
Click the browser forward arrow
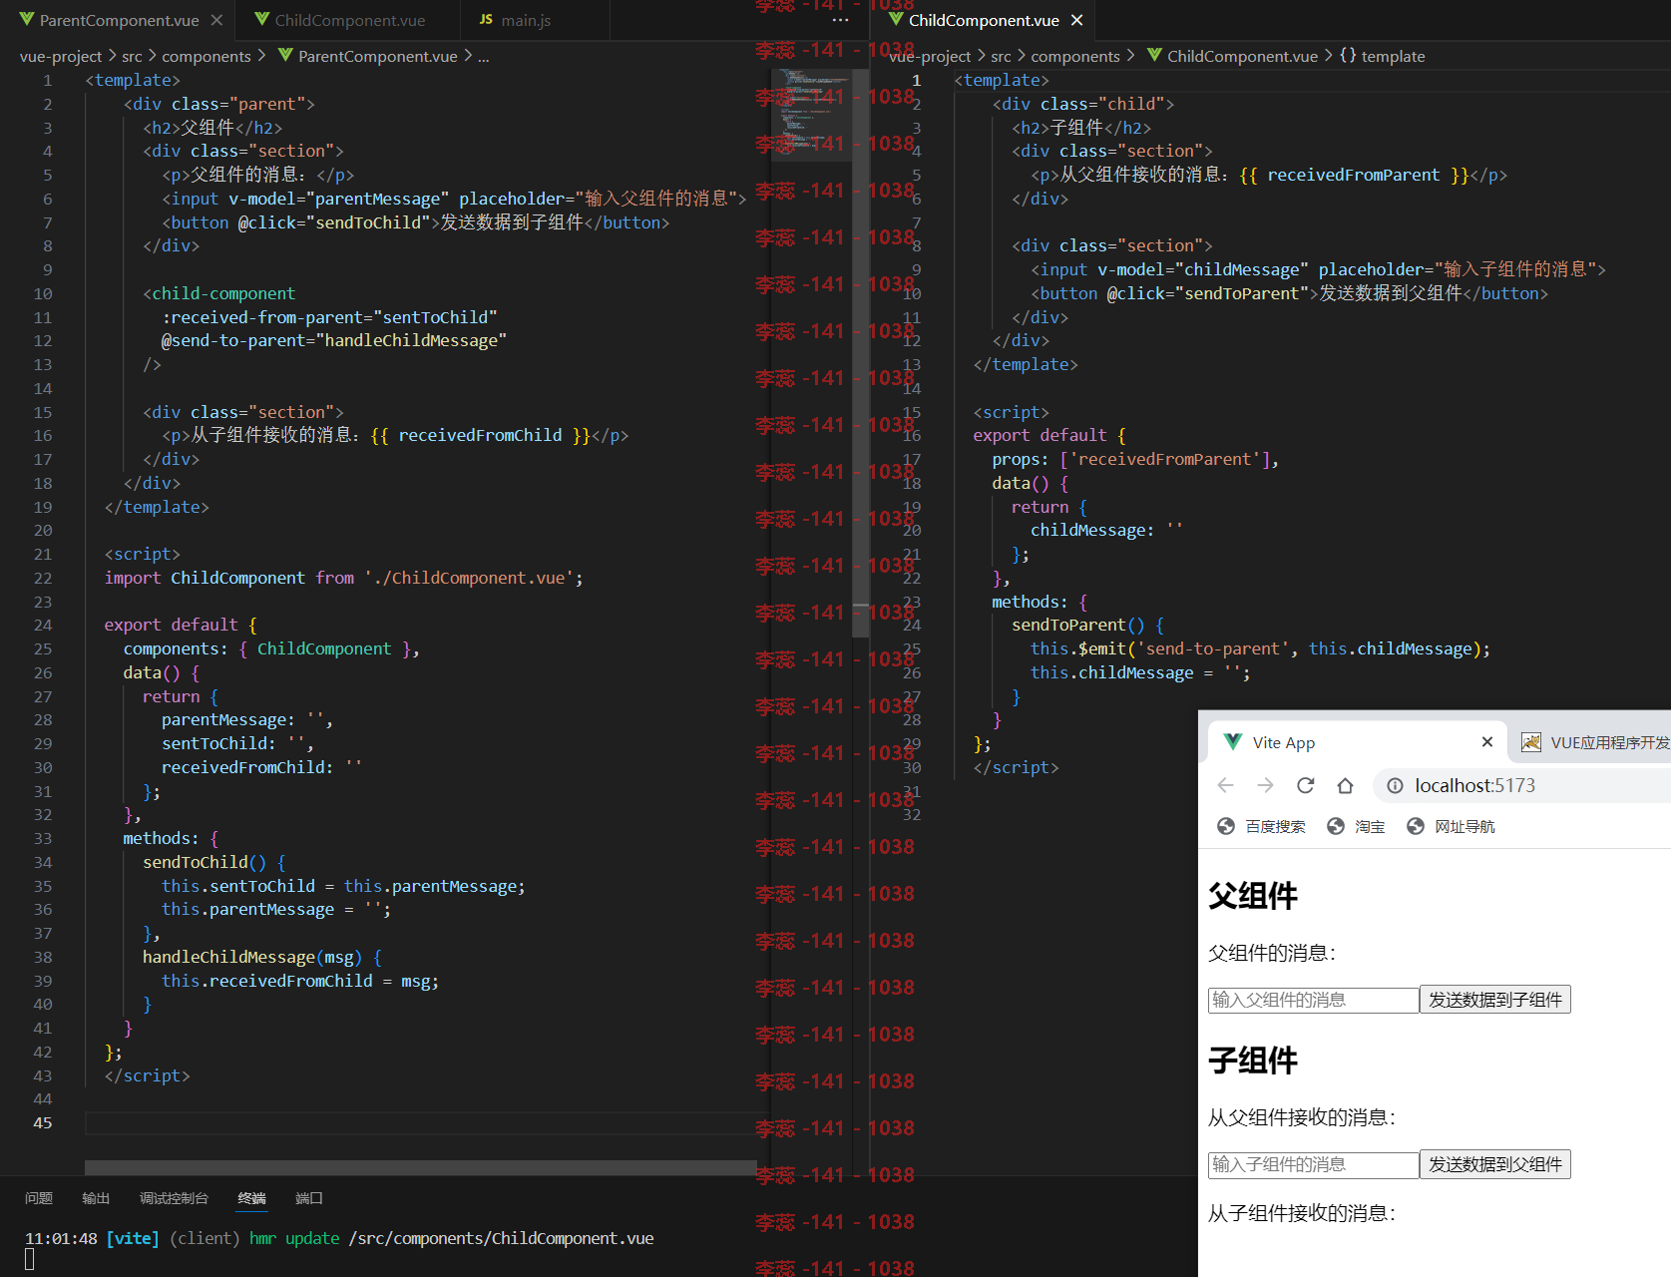pos(1265,785)
